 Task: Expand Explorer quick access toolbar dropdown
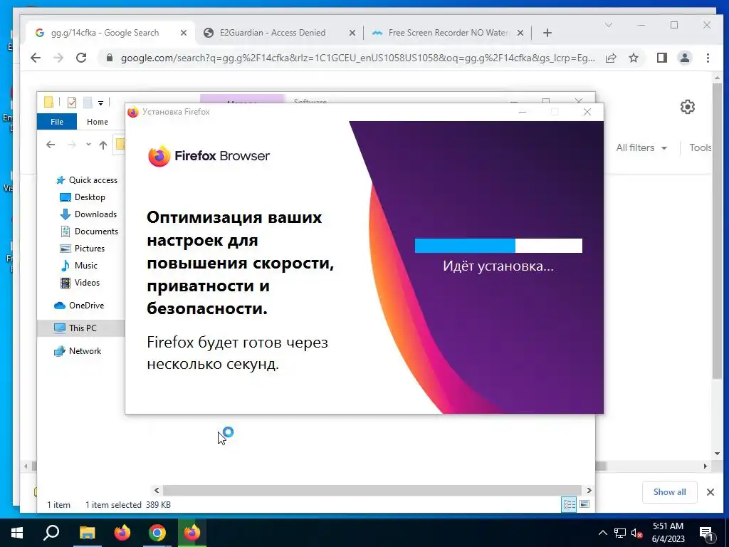[x=100, y=103]
